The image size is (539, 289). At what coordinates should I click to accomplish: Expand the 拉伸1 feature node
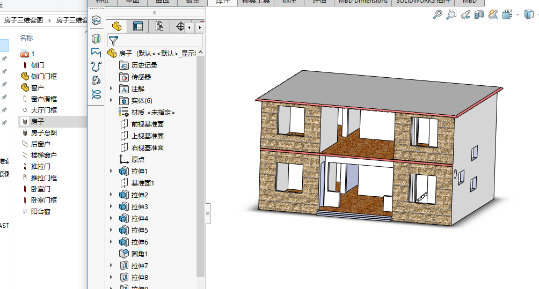[112, 172]
